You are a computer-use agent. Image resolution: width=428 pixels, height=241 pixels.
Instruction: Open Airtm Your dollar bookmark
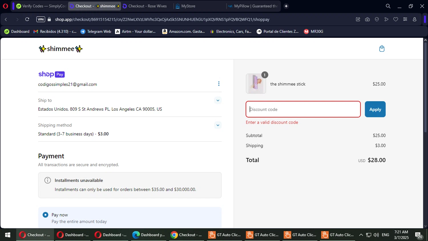[x=136, y=32]
